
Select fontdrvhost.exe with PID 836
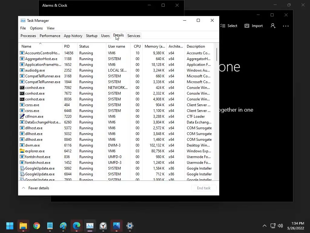click(x=117, y=157)
